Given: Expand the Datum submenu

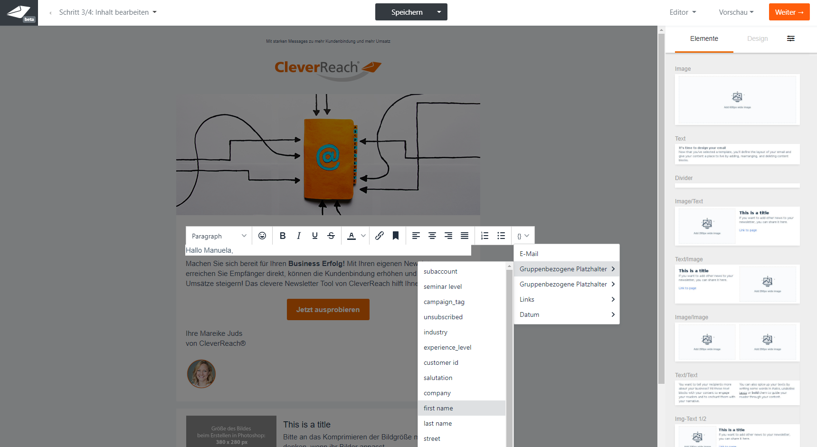Looking at the screenshot, I should pos(567,314).
